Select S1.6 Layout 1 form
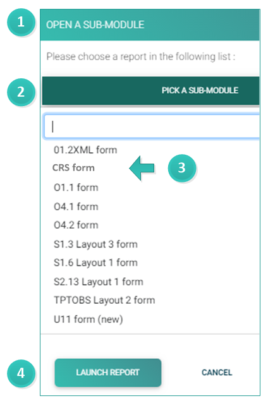280x403 pixels. pos(95,263)
